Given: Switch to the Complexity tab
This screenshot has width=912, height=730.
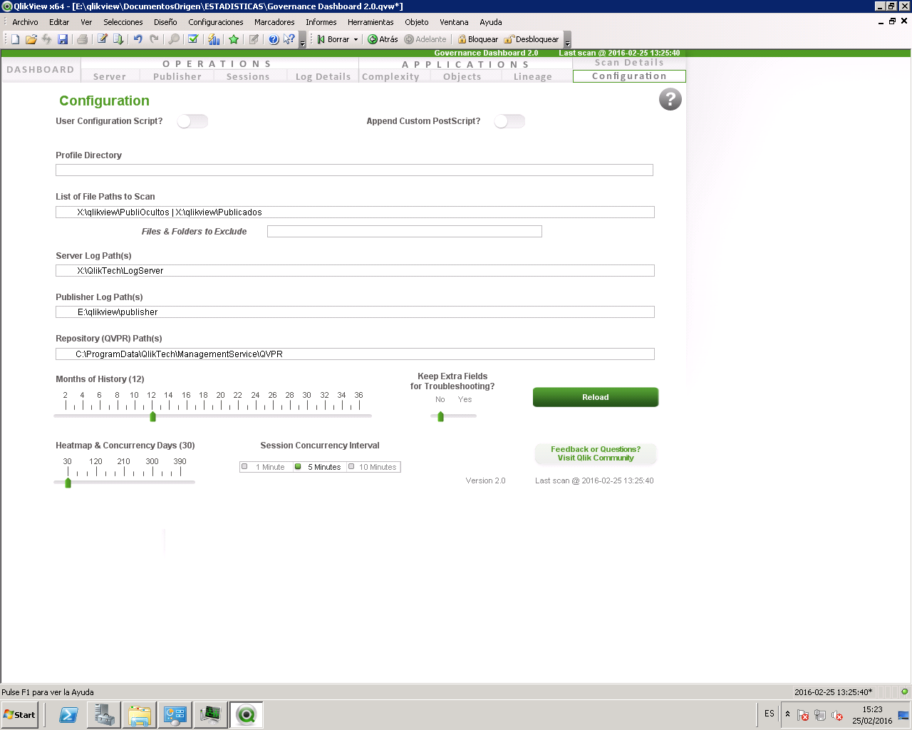Looking at the screenshot, I should pos(390,76).
